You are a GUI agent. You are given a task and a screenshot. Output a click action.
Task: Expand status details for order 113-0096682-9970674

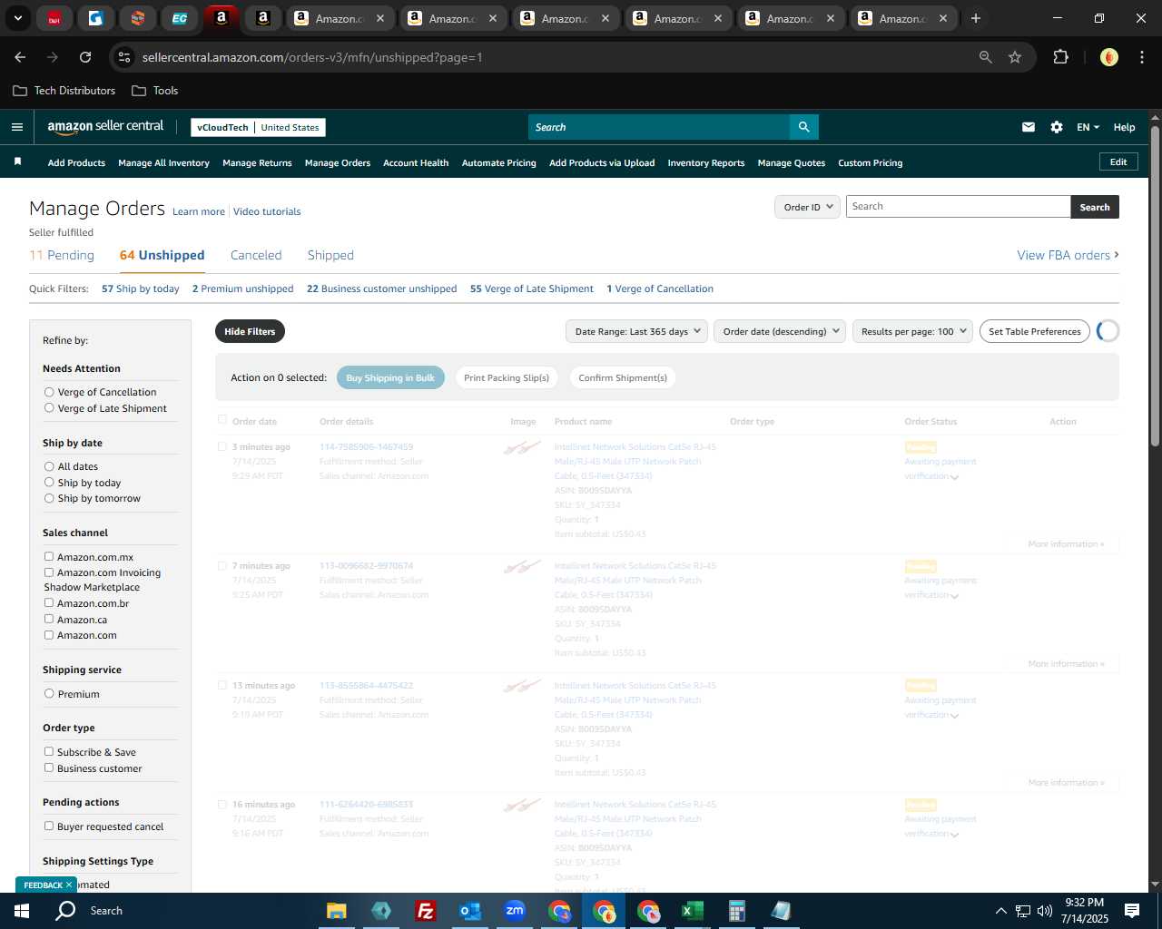[954, 596]
